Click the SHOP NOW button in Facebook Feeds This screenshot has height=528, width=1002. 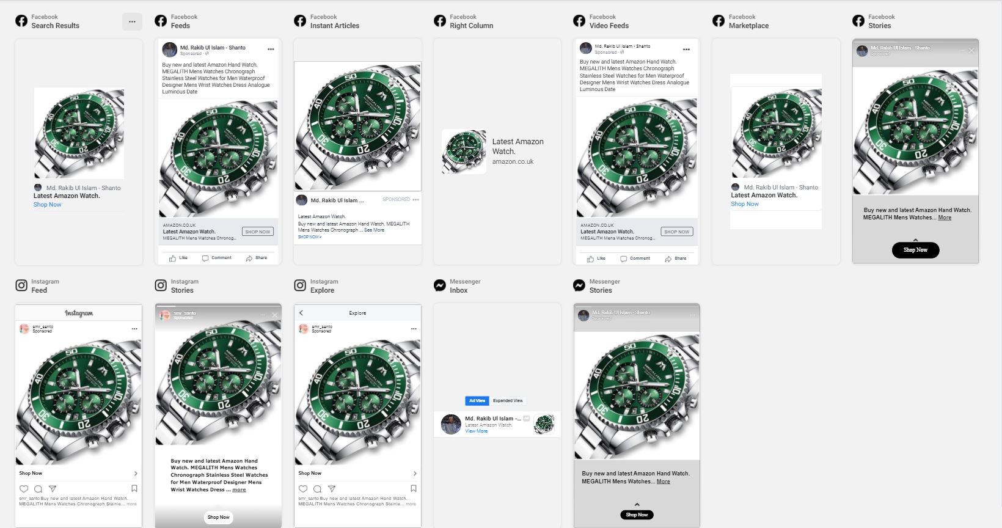coord(257,232)
